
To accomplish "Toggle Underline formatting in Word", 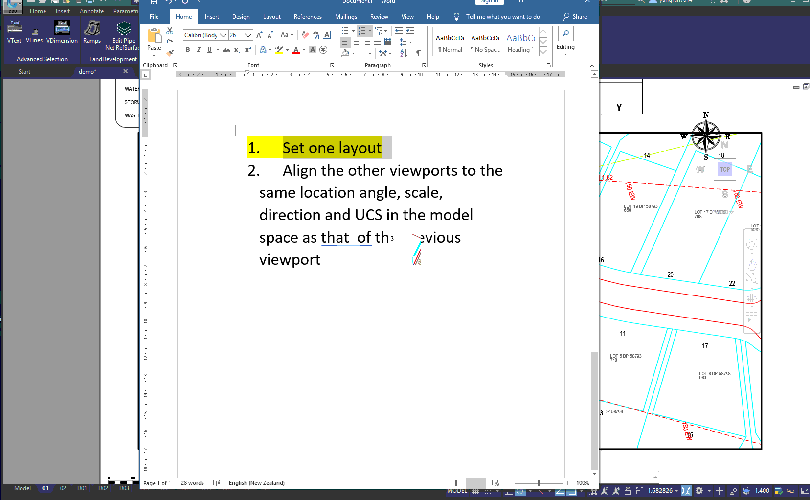I will tap(209, 50).
